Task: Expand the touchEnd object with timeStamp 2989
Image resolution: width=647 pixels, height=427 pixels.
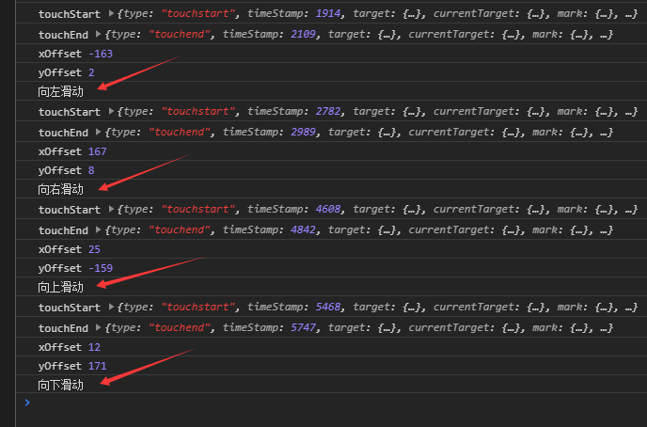Action: pos(98,132)
